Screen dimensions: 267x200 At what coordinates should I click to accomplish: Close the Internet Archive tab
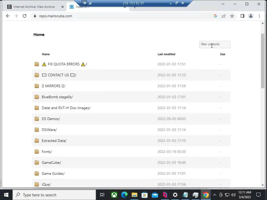pos(63,7)
